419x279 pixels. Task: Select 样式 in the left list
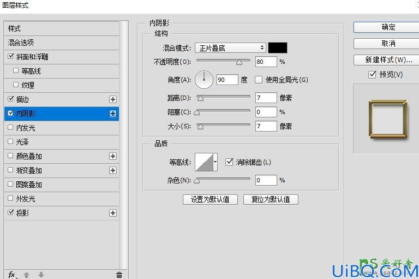click(x=62, y=28)
